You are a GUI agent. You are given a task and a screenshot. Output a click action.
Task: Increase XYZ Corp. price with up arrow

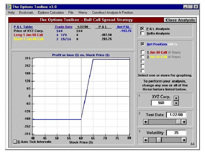pos(176,98)
